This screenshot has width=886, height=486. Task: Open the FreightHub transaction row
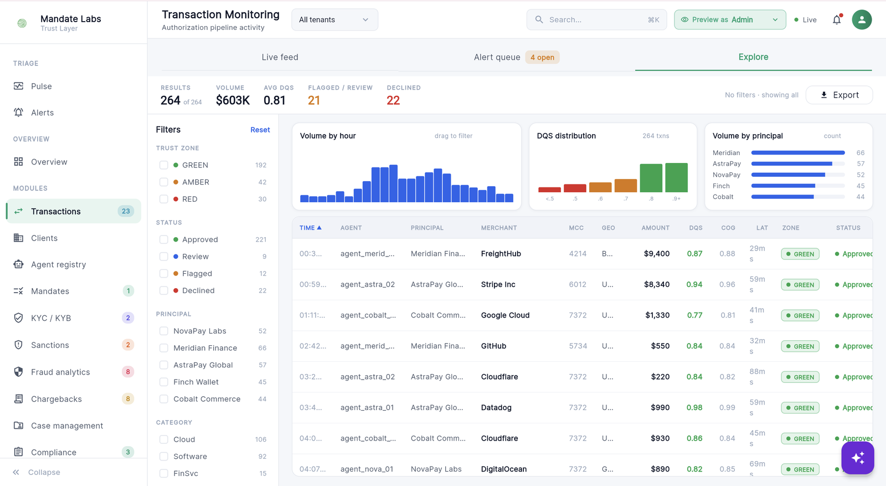583,254
